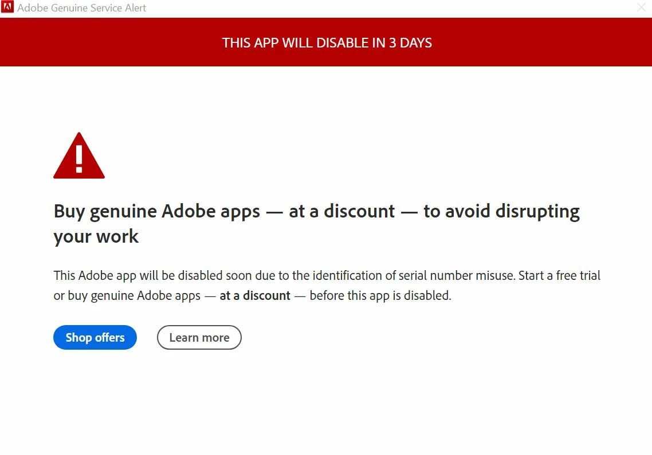Screen dimensions: 652x455
Task: Click the red warning triangle icon
Action: coord(79,156)
